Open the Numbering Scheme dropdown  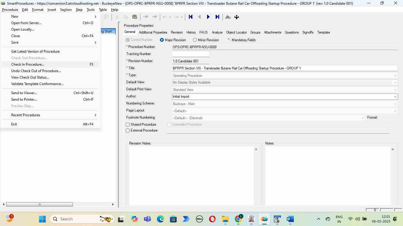click(x=395, y=104)
